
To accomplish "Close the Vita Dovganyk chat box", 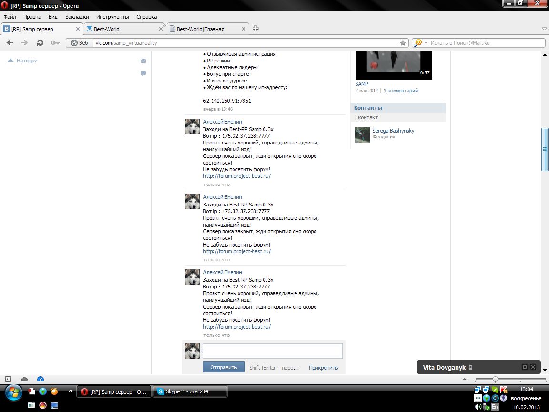I will pos(533,367).
